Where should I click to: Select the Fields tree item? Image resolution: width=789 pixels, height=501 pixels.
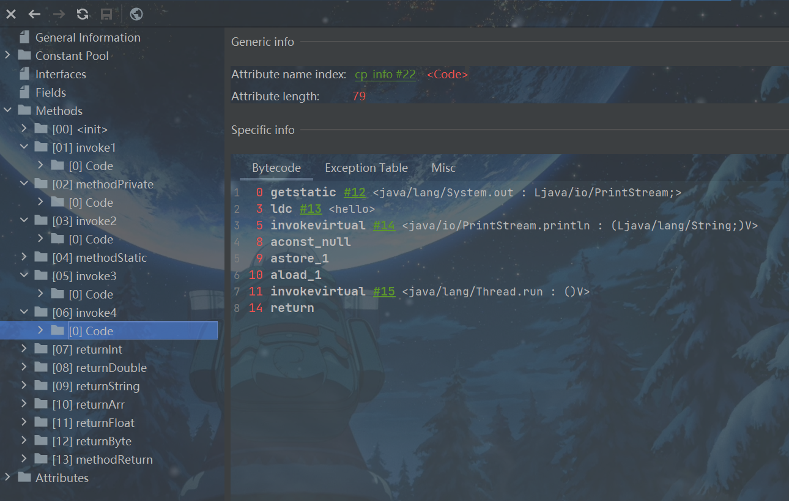[50, 92]
